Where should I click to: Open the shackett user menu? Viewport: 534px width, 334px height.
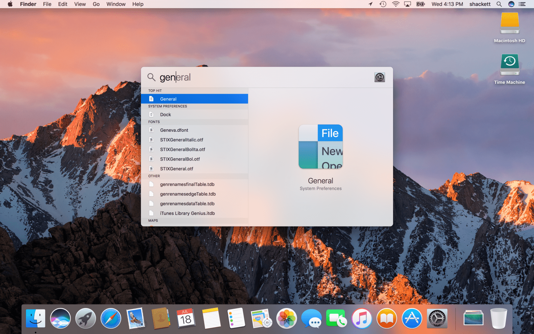click(x=480, y=4)
